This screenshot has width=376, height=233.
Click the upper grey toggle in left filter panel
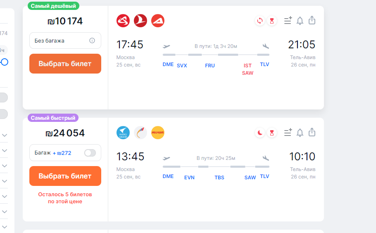[3, 97]
